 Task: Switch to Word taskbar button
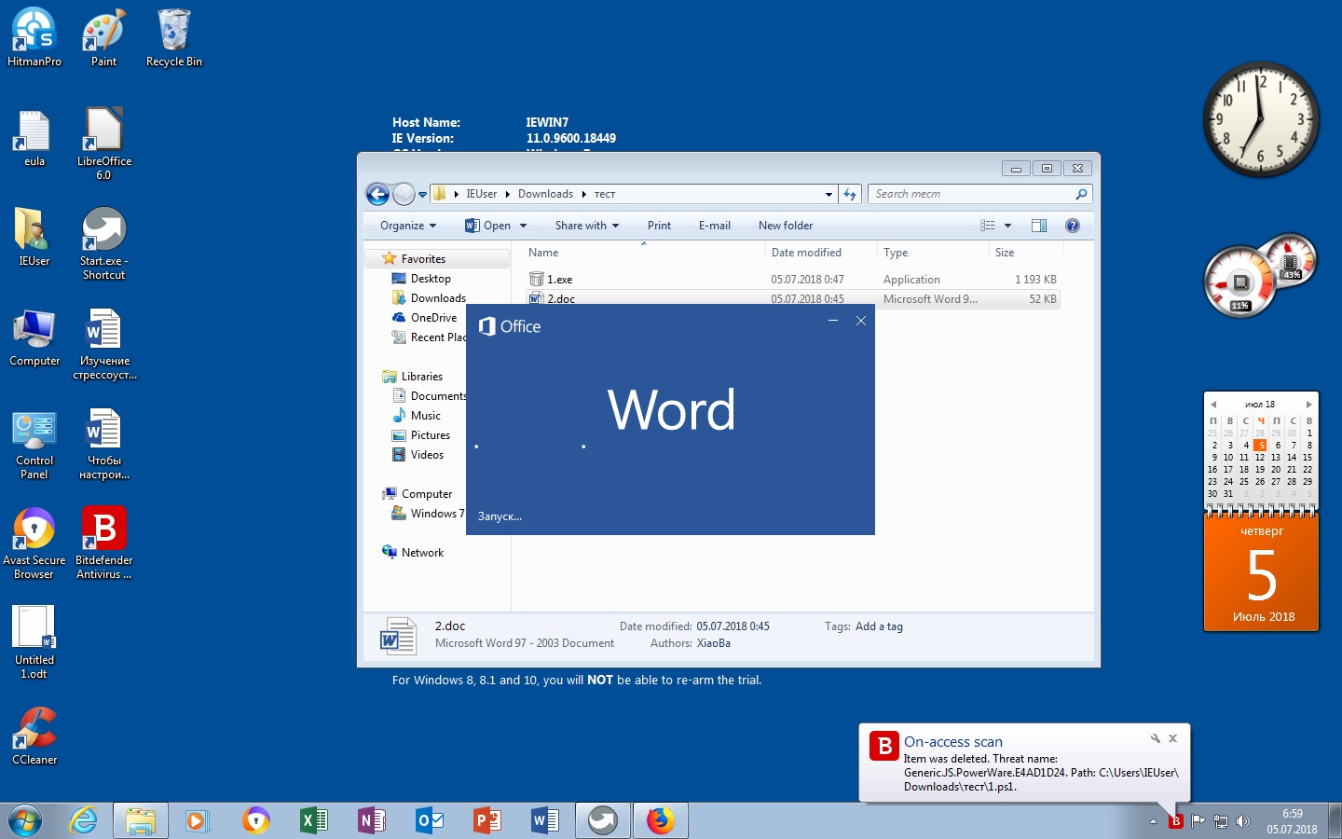pos(545,820)
